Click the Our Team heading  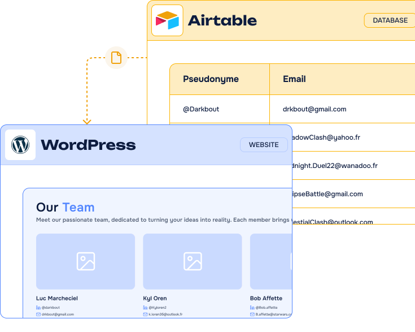point(65,208)
